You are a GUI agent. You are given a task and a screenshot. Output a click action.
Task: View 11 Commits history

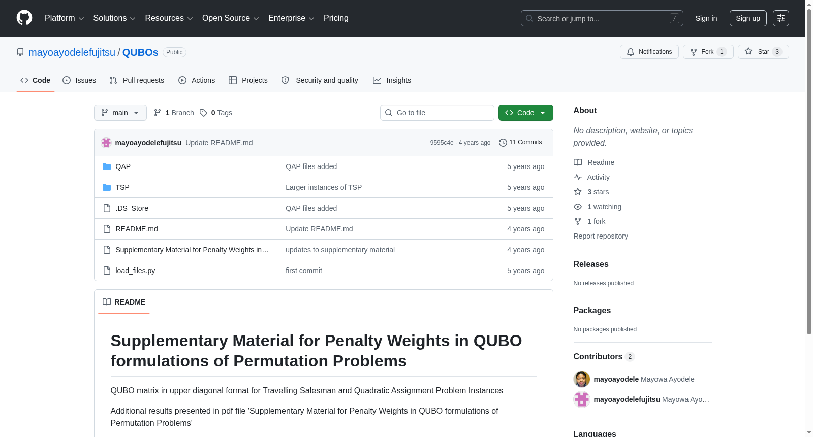point(520,143)
